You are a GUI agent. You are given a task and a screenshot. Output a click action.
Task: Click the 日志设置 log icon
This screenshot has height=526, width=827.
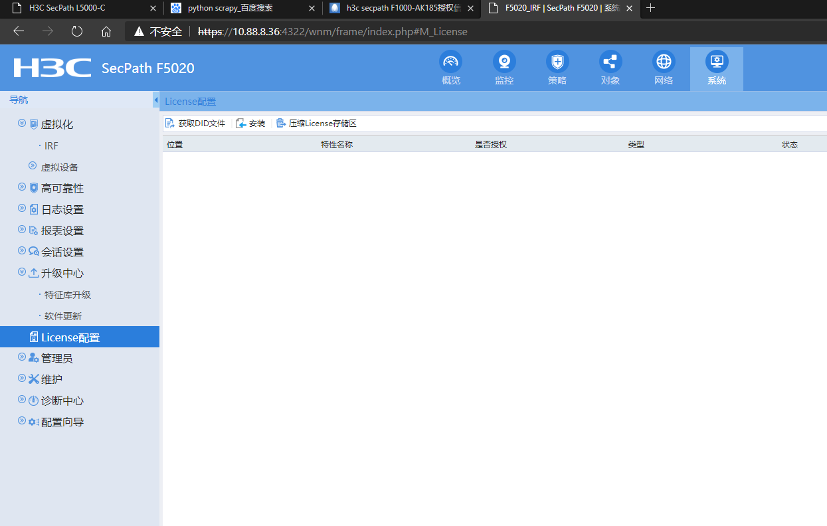(34, 209)
